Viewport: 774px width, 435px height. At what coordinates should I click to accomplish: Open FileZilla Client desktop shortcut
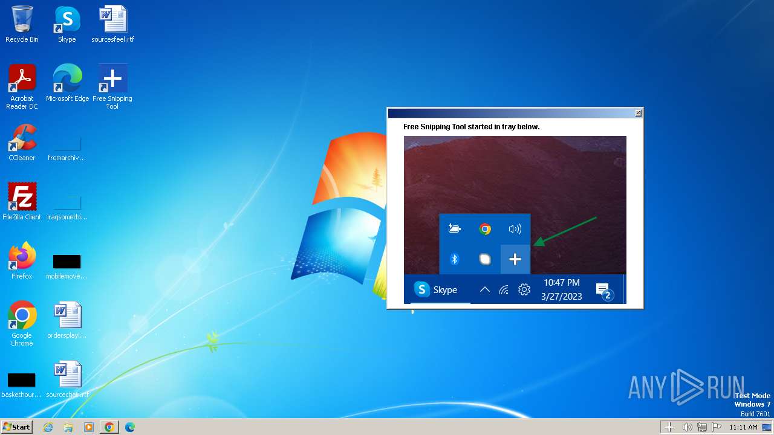[x=22, y=201]
